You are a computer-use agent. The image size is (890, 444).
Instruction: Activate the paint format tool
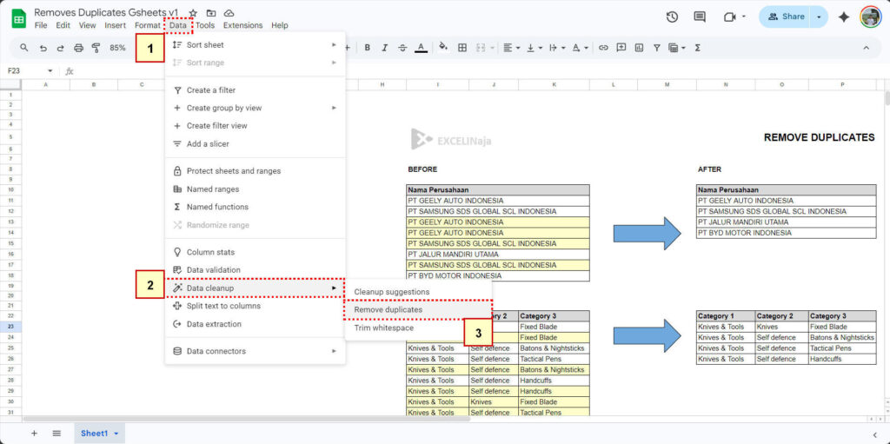(x=96, y=48)
